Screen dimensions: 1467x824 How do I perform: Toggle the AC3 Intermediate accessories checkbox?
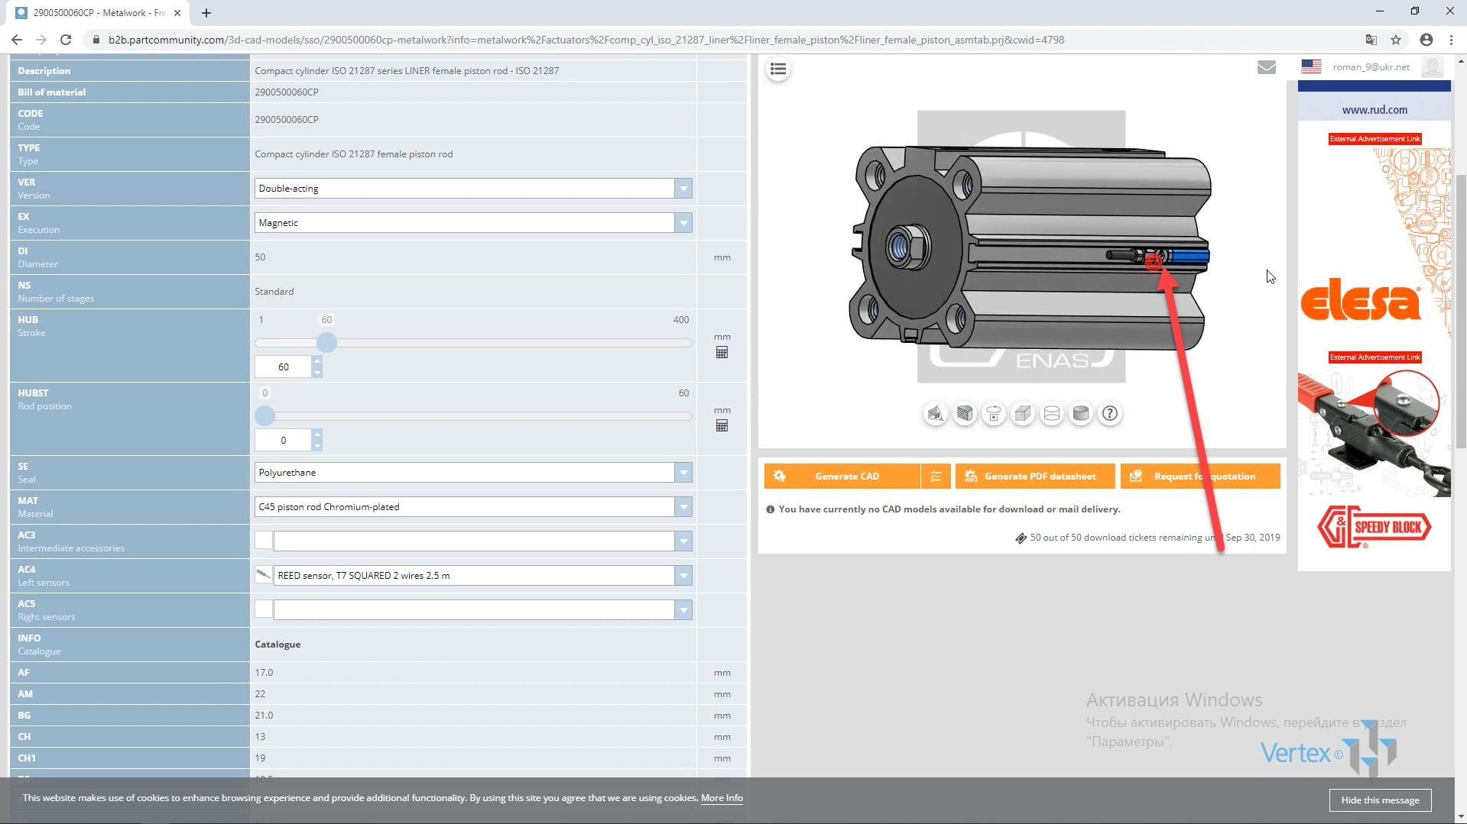[264, 541]
